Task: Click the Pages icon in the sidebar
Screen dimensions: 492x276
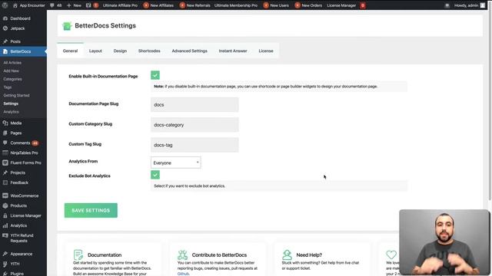Action: click(x=5, y=133)
